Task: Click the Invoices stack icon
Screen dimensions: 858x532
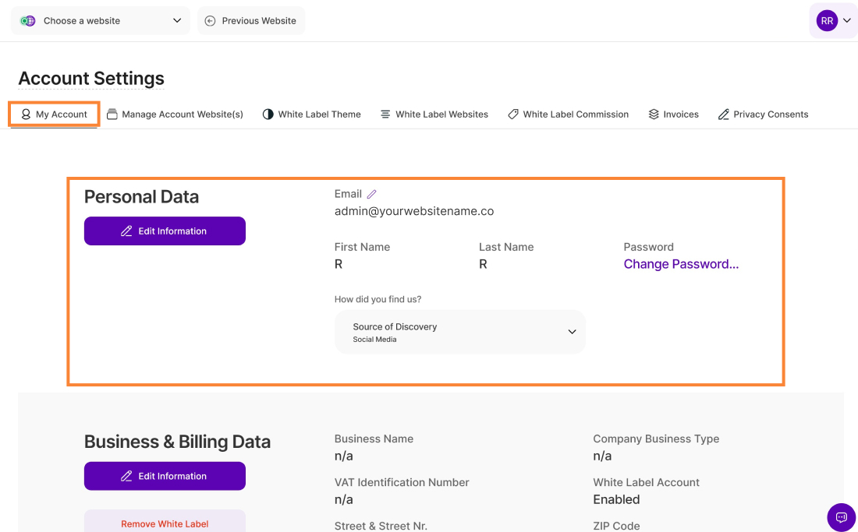Action: click(x=654, y=115)
